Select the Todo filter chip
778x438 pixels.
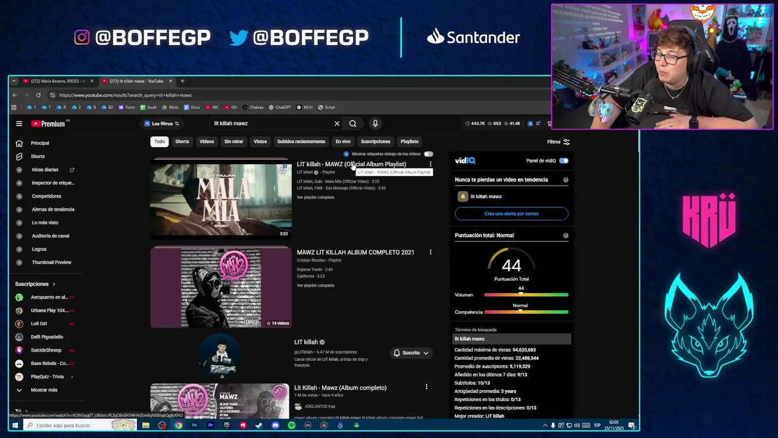click(x=159, y=142)
